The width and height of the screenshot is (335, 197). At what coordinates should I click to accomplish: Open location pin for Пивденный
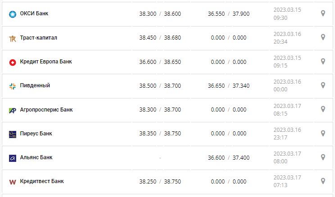[x=323, y=85]
